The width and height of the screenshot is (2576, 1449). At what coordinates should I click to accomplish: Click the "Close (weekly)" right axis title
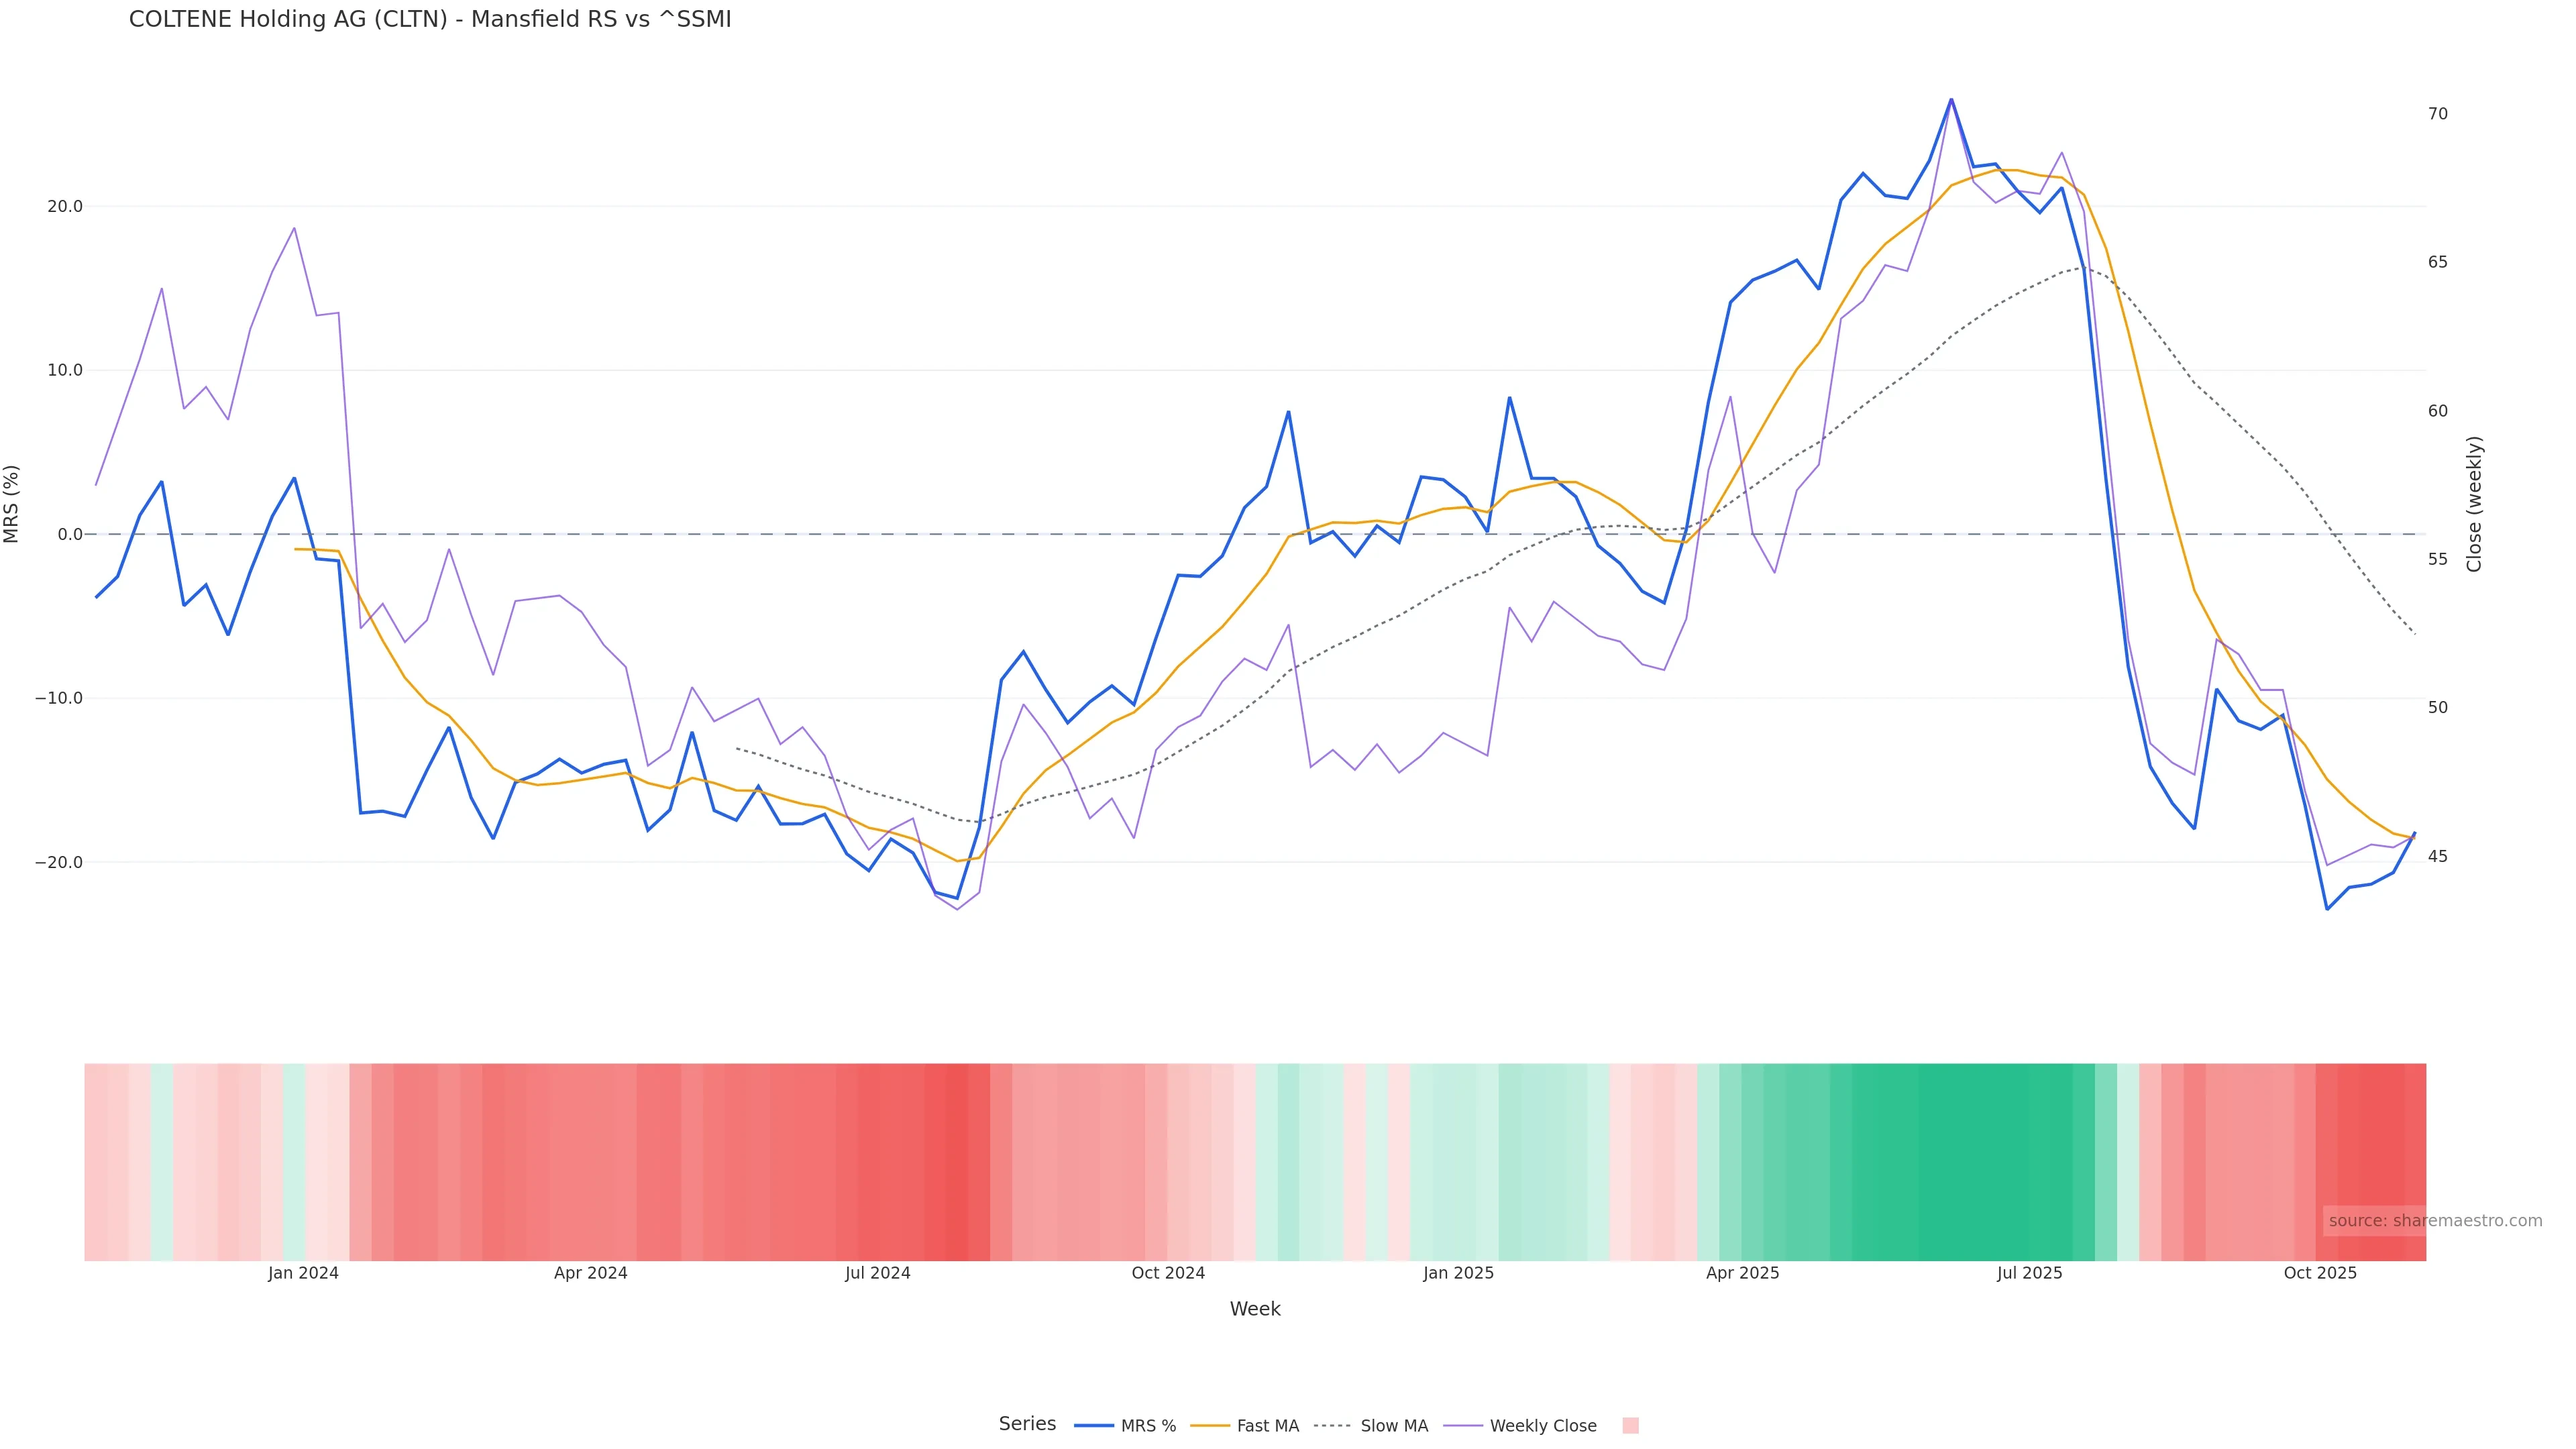point(2474,504)
